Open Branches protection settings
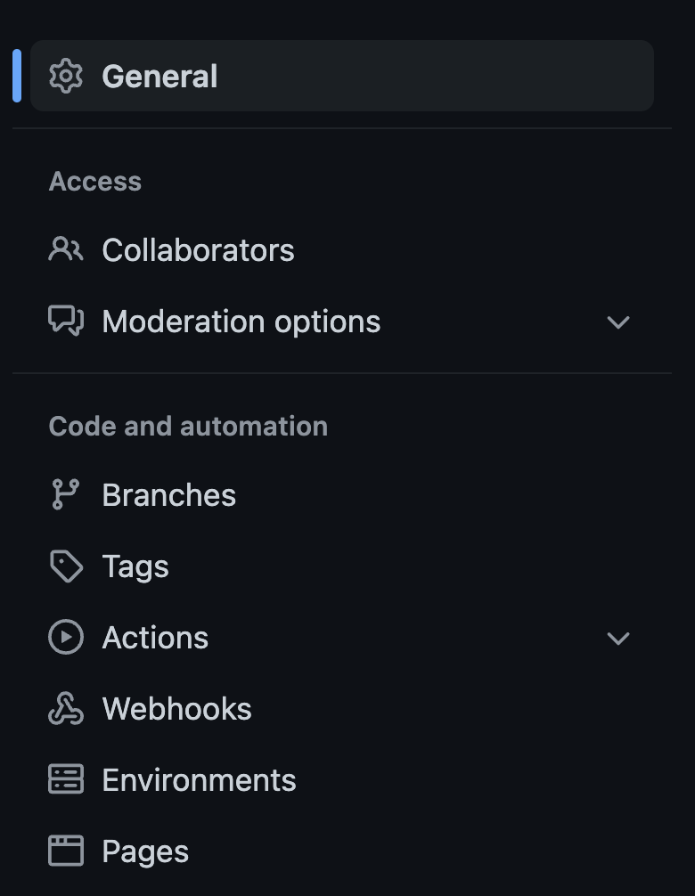 coord(169,494)
